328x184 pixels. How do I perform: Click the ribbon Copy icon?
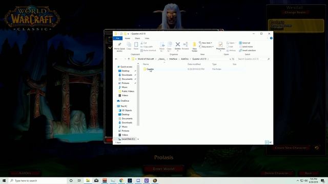(x=129, y=46)
